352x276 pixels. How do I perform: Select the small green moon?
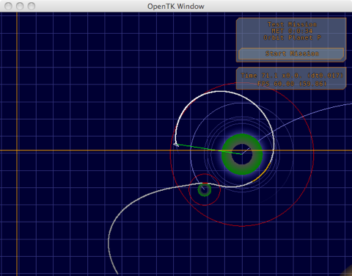pyautogui.click(x=205, y=189)
